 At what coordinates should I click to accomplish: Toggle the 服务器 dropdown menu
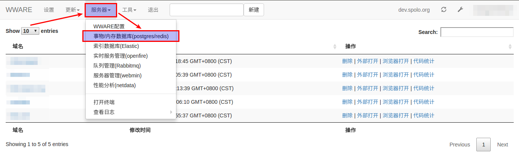click(101, 10)
